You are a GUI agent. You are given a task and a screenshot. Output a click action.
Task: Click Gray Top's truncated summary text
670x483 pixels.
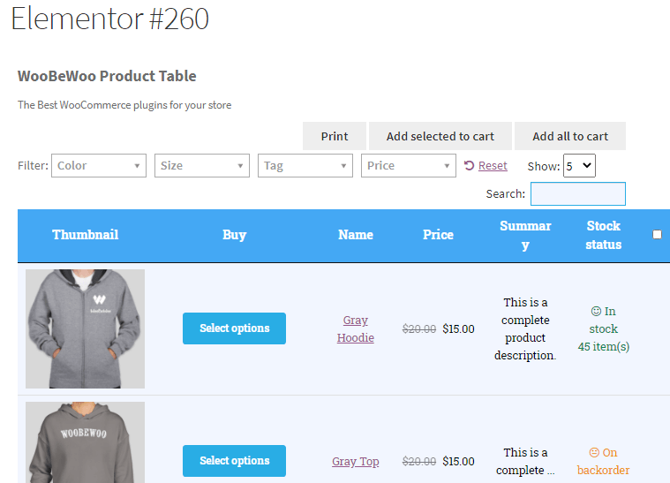tap(525, 461)
